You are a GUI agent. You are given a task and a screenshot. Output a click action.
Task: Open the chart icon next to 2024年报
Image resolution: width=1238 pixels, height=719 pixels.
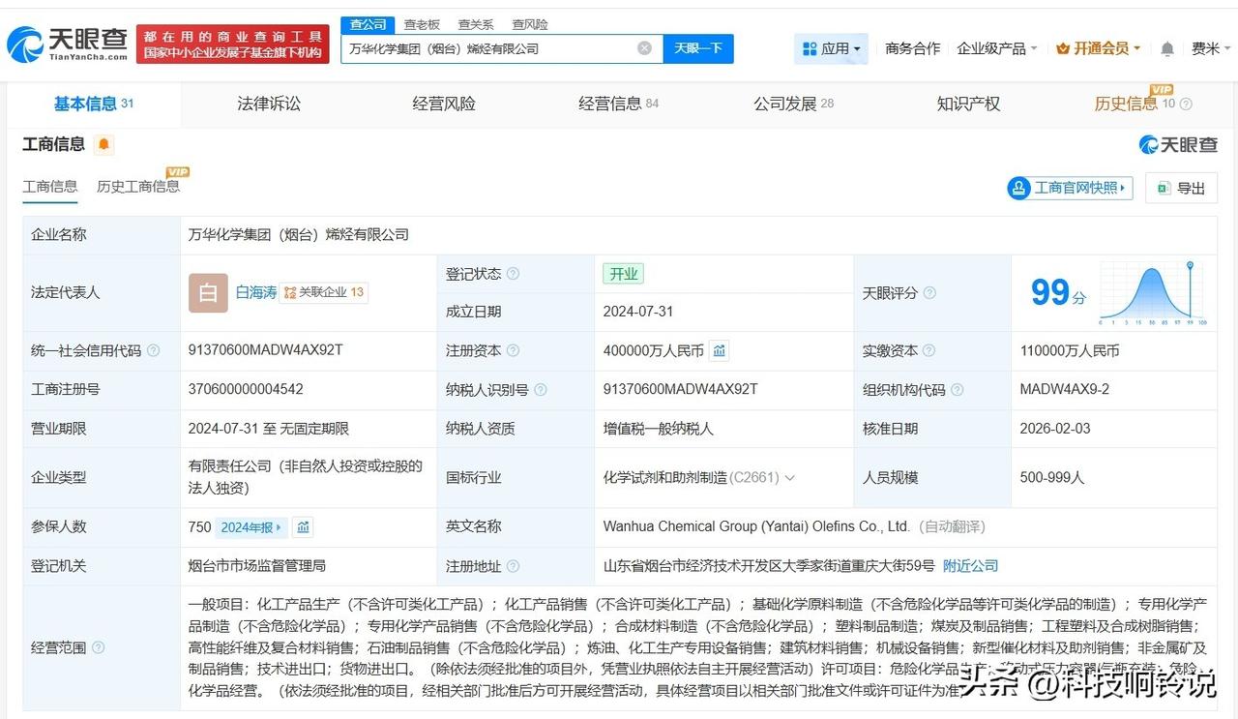[304, 527]
